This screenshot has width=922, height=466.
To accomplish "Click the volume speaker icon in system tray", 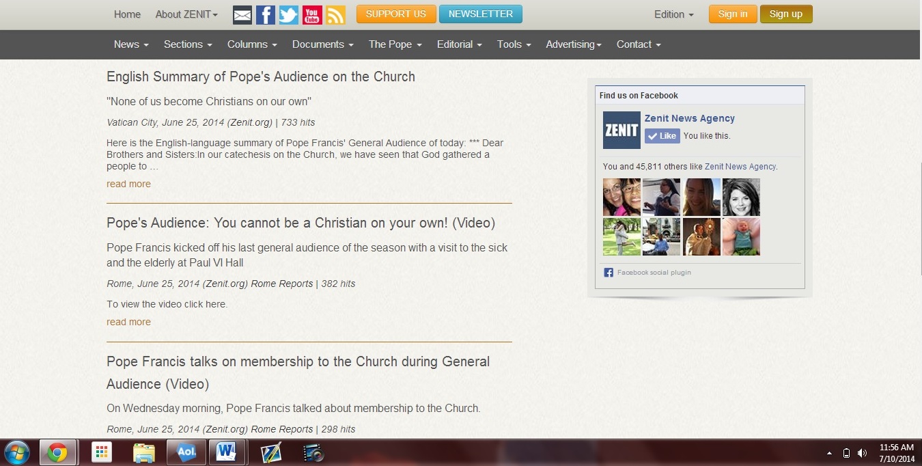I will (862, 453).
